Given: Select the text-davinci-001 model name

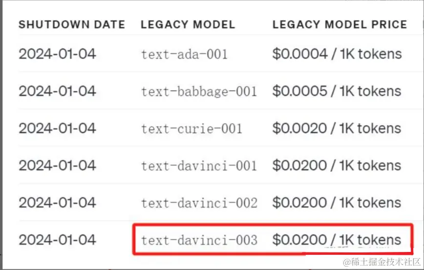Looking at the screenshot, I should pyautogui.click(x=199, y=166).
